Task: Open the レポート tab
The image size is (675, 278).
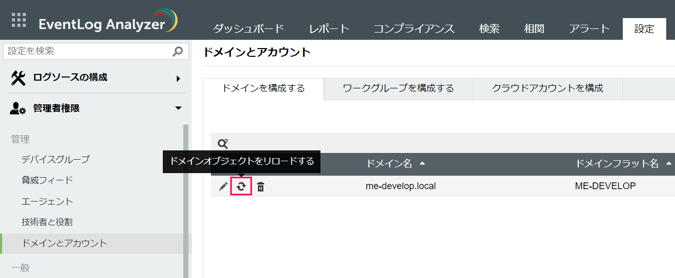Action: click(329, 29)
